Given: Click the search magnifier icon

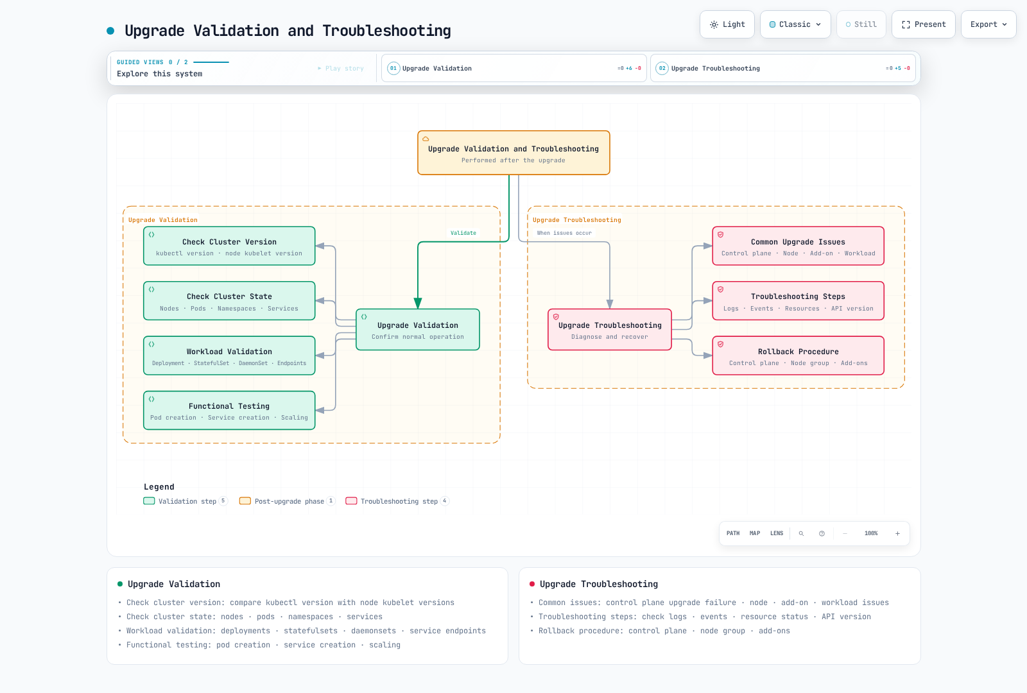Looking at the screenshot, I should point(801,533).
